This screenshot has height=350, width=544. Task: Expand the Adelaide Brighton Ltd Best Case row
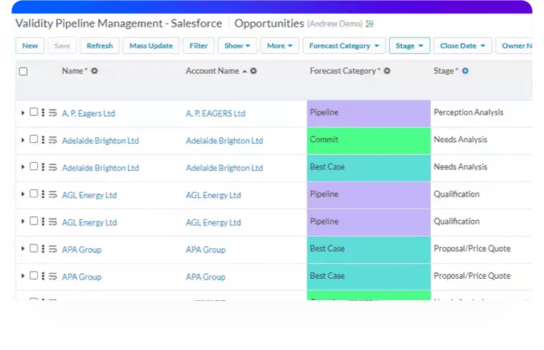click(23, 167)
